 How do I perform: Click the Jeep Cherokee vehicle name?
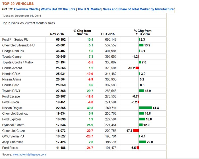coord(13,142)
